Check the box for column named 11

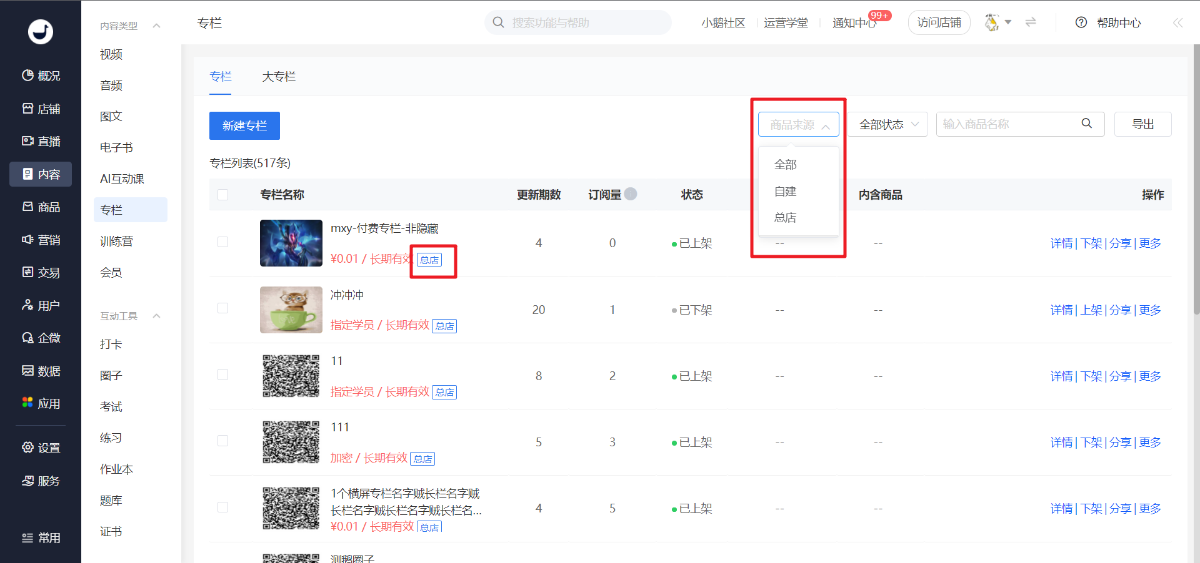[x=222, y=375]
